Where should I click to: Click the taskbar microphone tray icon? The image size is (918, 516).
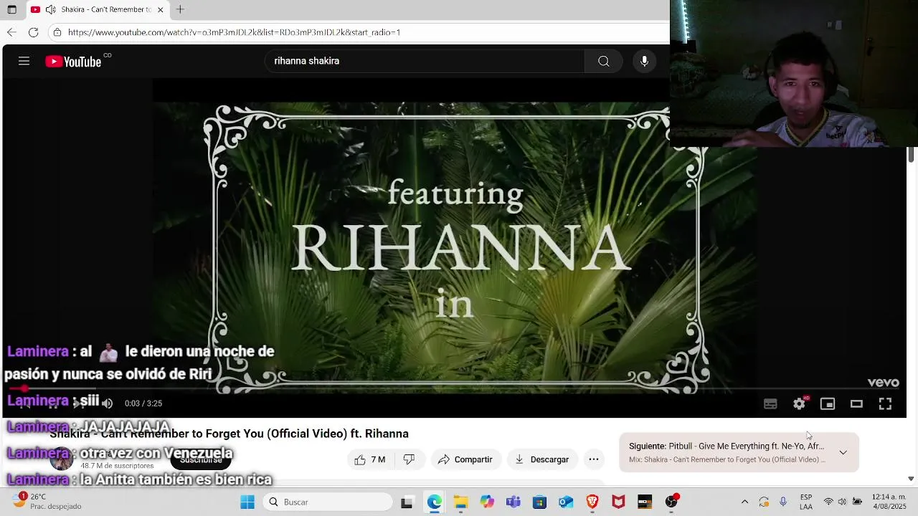(783, 502)
